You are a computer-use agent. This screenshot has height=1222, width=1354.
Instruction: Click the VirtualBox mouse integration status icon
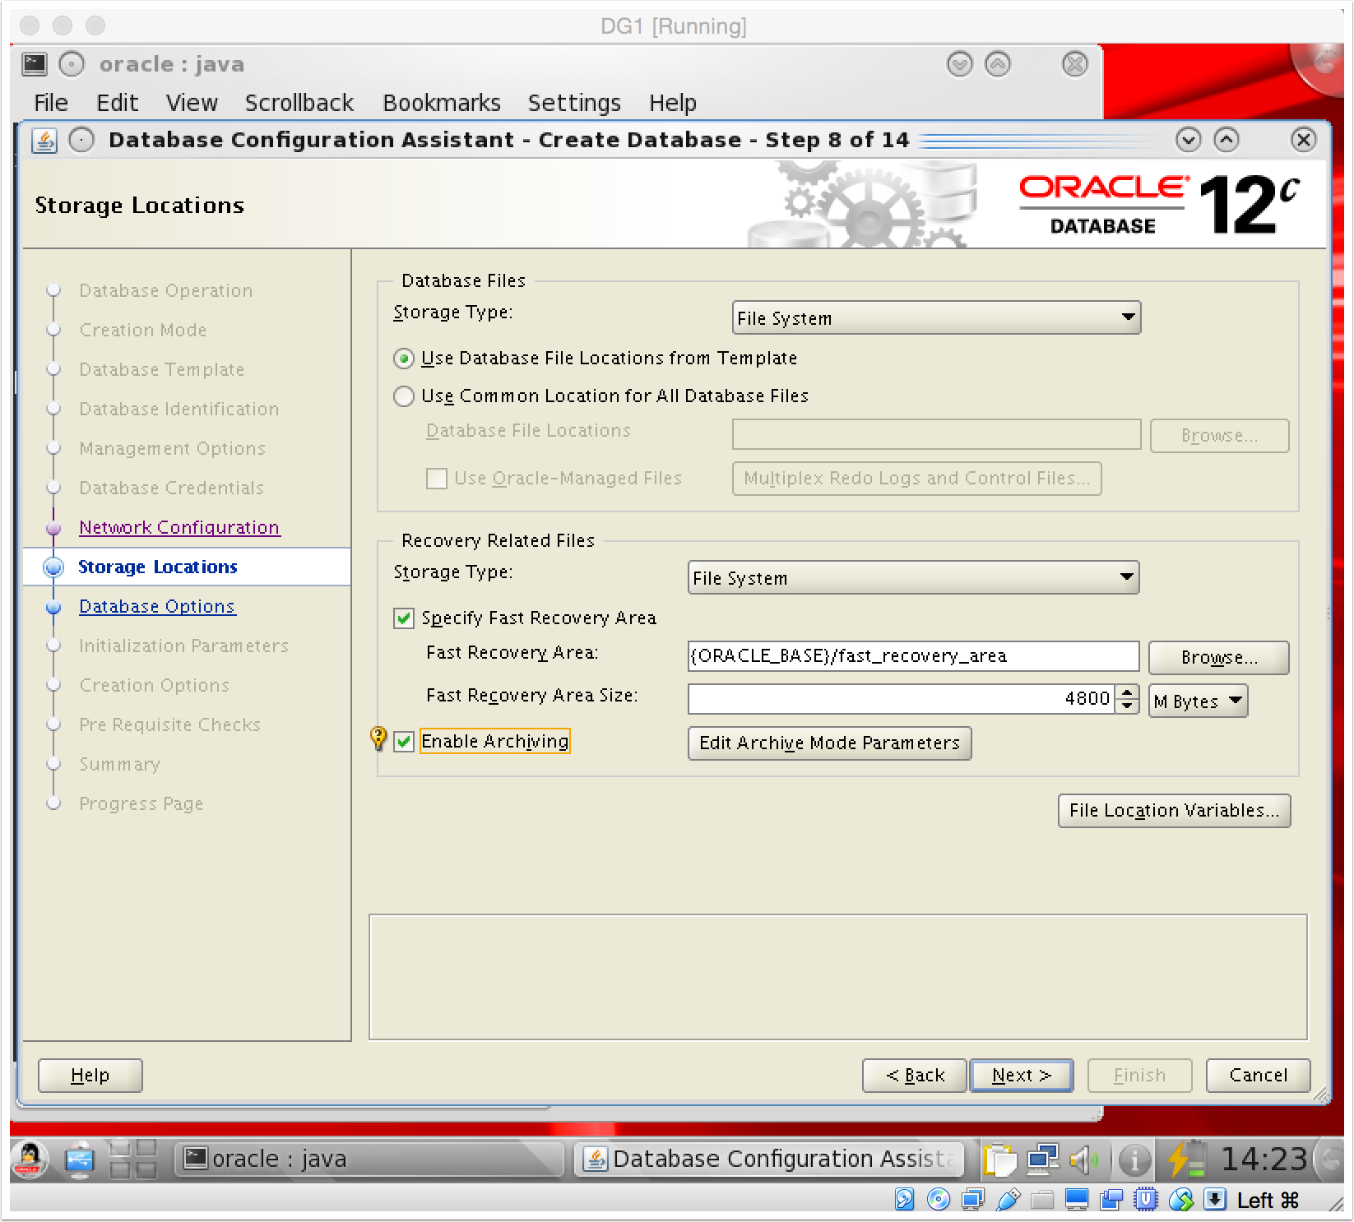1180,1200
